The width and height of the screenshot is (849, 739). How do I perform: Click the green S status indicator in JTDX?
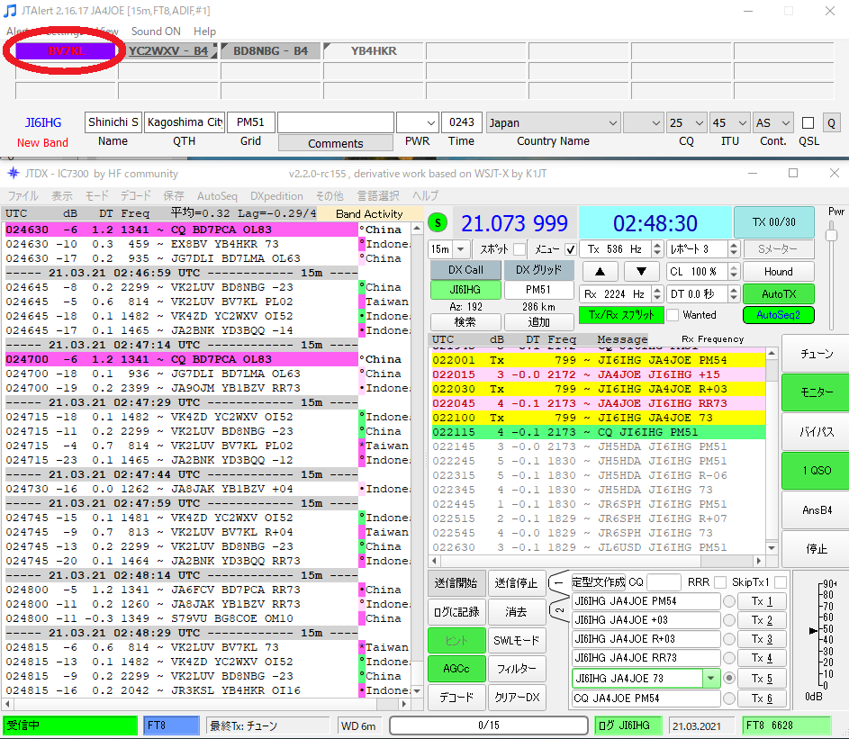pyautogui.click(x=438, y=222)
